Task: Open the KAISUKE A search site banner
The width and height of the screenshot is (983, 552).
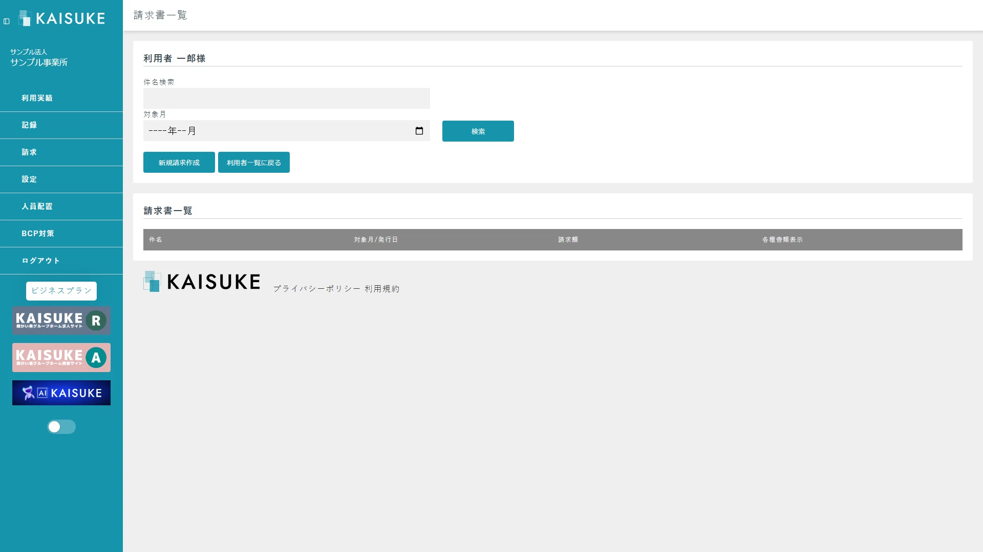Action: 61,357
